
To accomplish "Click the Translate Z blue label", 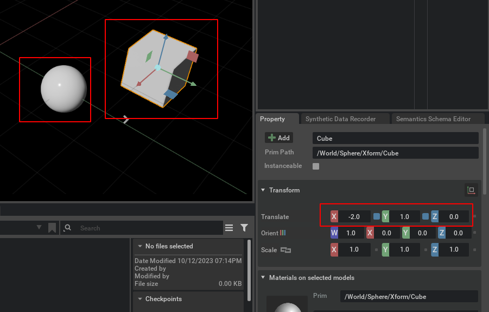I will click(435, 216).
